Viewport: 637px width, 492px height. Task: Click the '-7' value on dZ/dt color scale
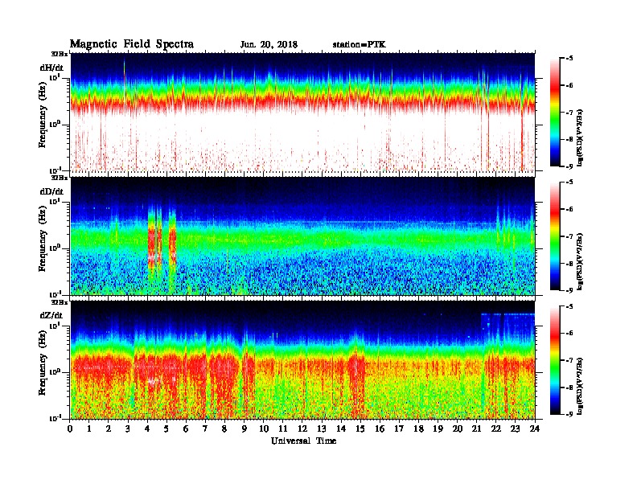(x=569, y=360)
